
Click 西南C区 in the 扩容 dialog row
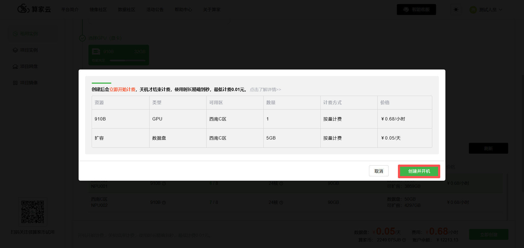tap(218, 138)
